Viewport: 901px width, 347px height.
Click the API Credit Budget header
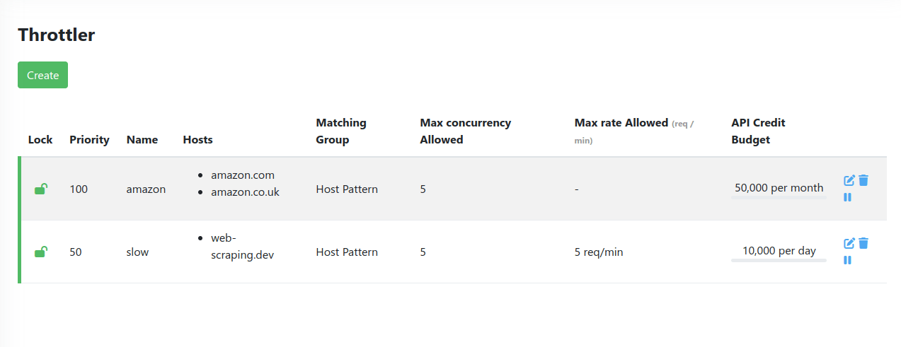758,131
